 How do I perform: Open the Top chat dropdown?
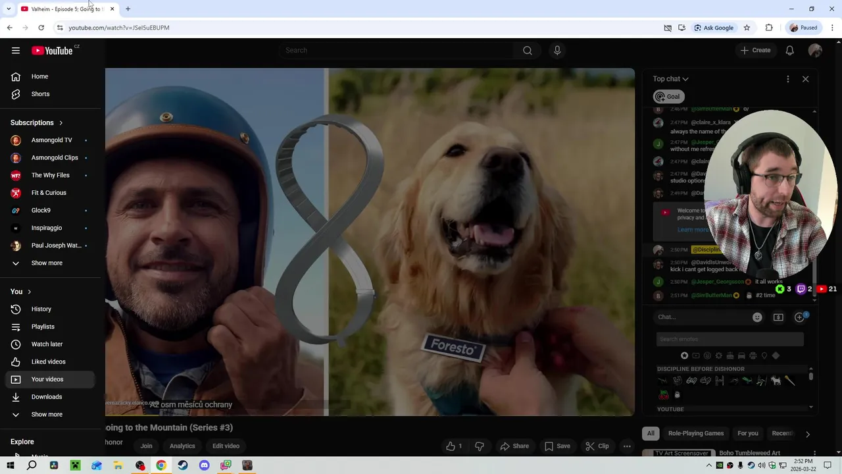(670, 79)
